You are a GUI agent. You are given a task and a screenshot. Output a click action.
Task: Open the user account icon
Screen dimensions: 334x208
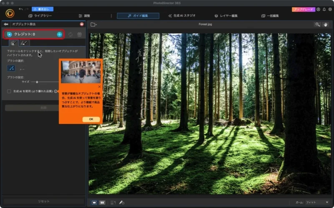318,9
